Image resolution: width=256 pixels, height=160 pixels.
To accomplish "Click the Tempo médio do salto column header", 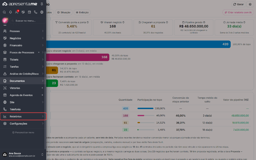I will click(x=207, y=100).
